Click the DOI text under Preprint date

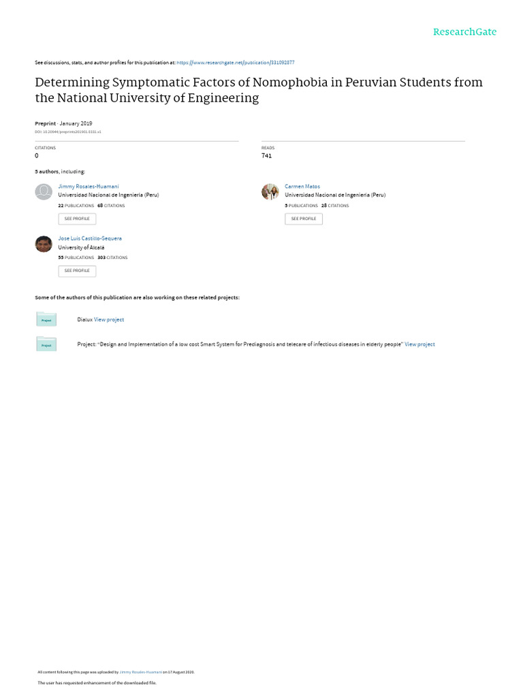coord(68,132)
